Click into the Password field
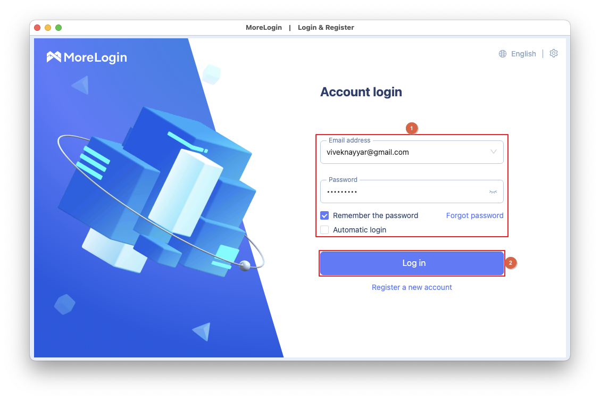600x400 pixels. pyautogui.click(x=412, y=192)
